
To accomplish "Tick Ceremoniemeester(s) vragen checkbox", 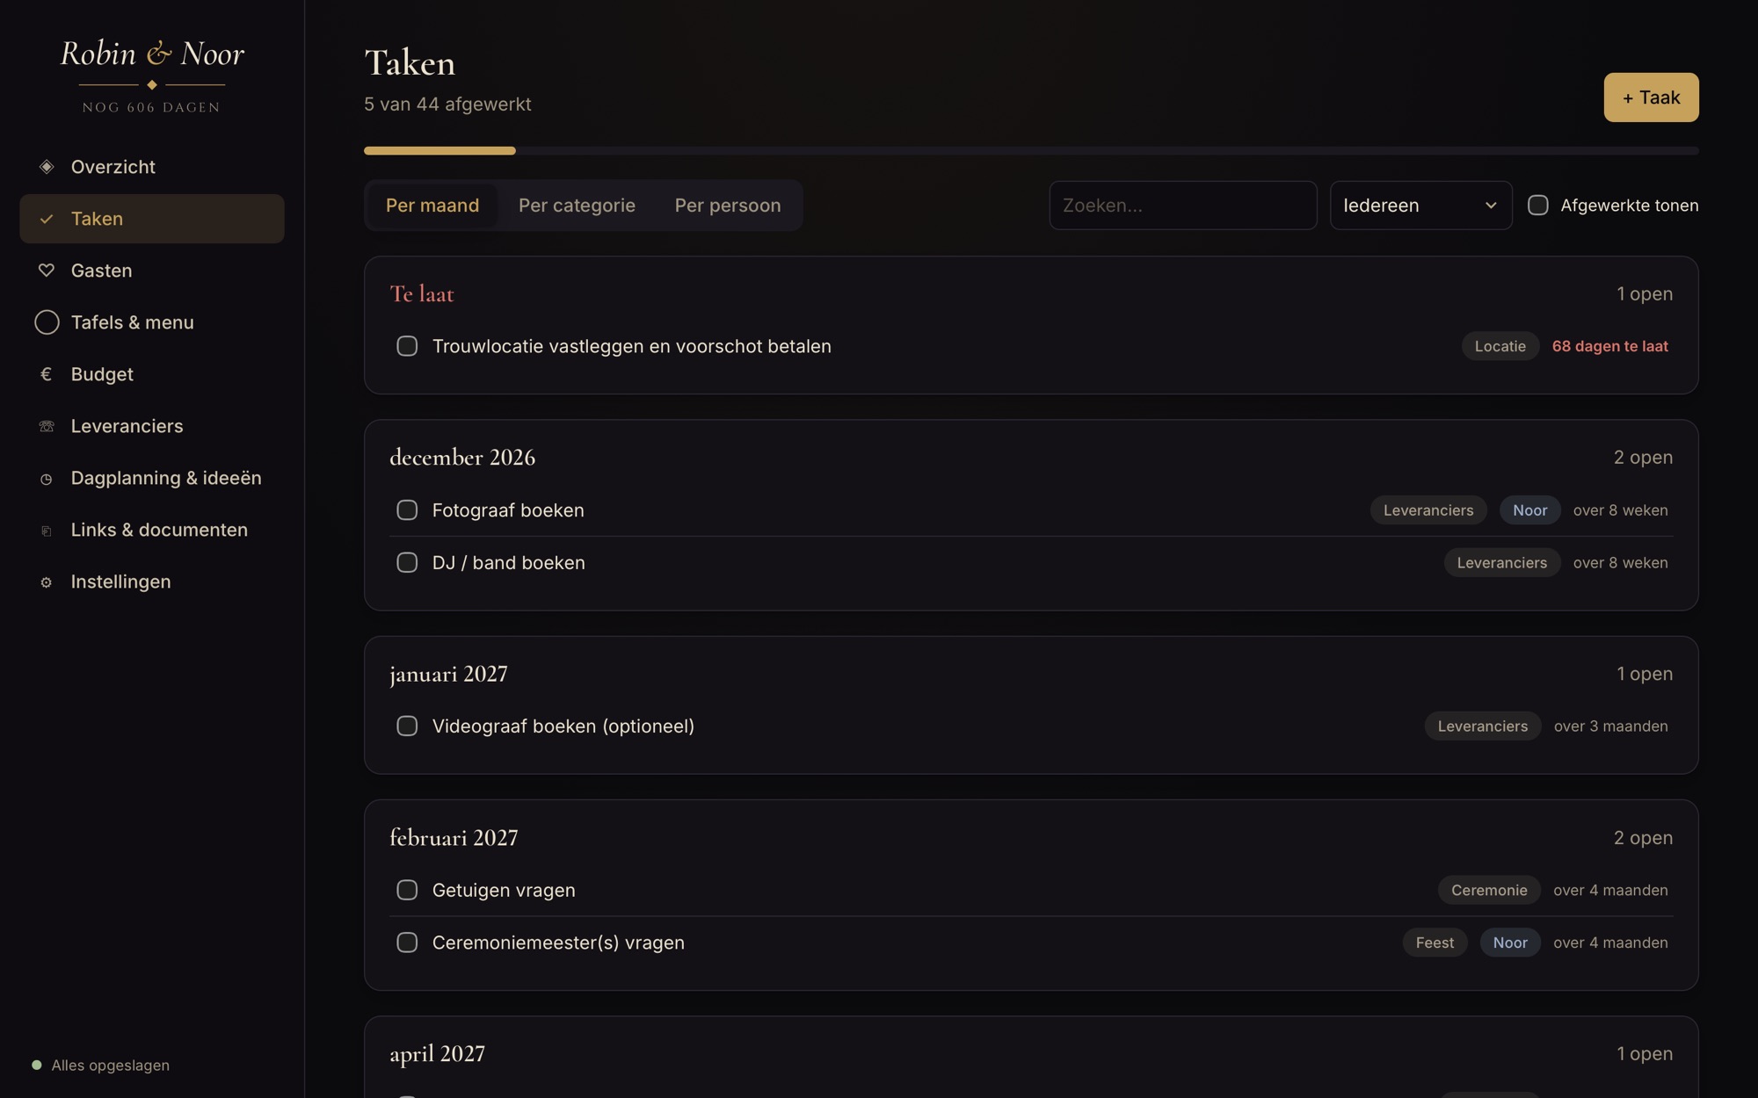I will tap(407, 943).
